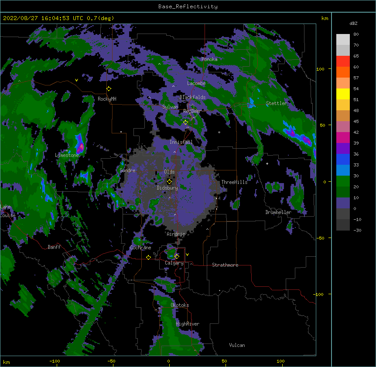Viewport: 376px width, 367px height.
Task: Click the RockyMH label
Action: click(x=107, y=99)
